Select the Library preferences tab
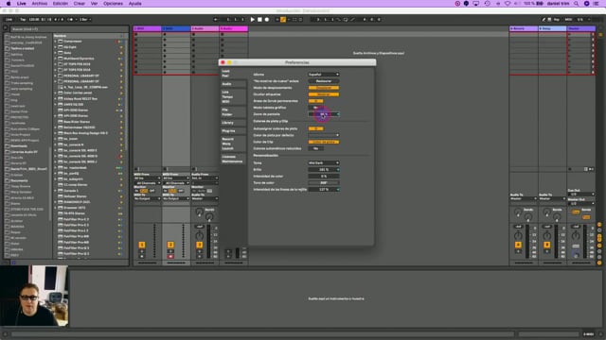Screen dimensions: 606x340 [234, 123]
